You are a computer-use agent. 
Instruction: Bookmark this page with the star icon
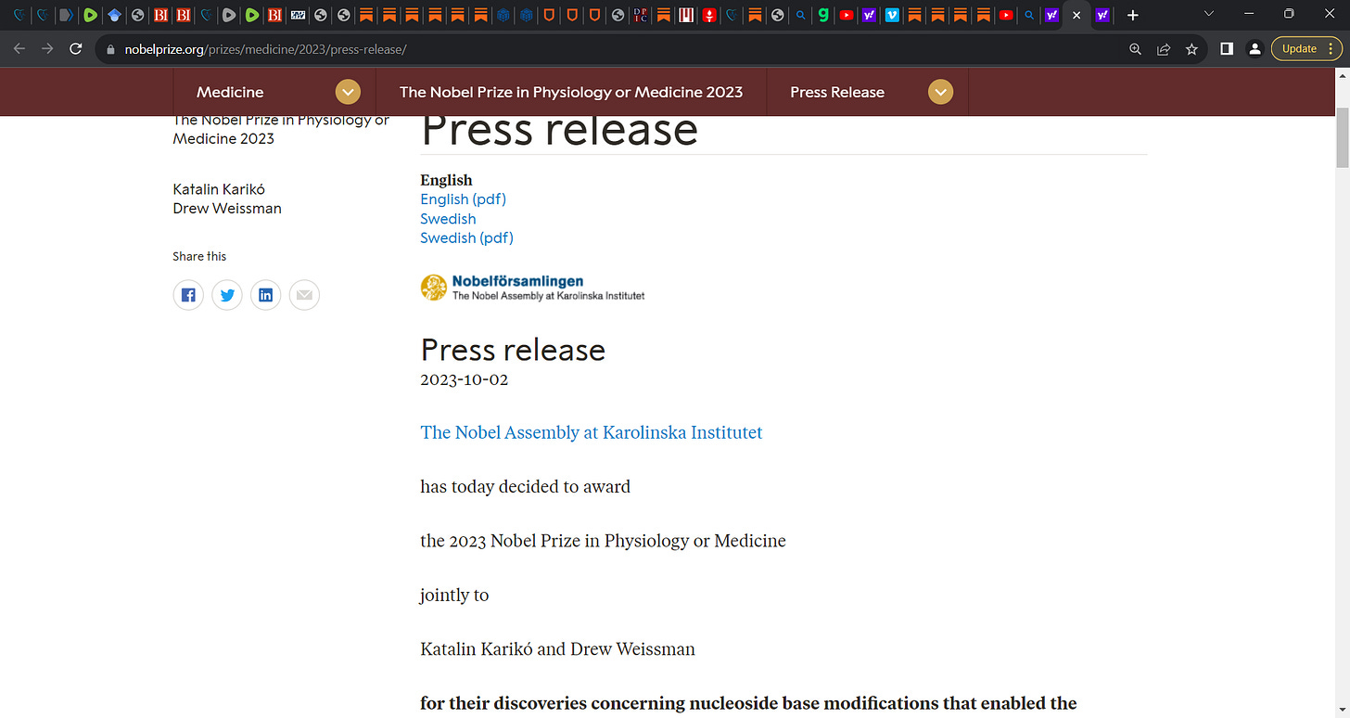(1191, 49)
